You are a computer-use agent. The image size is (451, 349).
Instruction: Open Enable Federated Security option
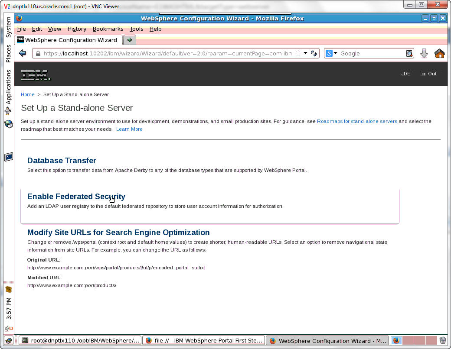click(x=76, y=197)
